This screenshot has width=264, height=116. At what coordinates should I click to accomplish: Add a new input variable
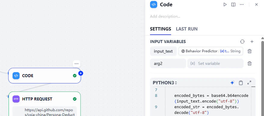252,42
